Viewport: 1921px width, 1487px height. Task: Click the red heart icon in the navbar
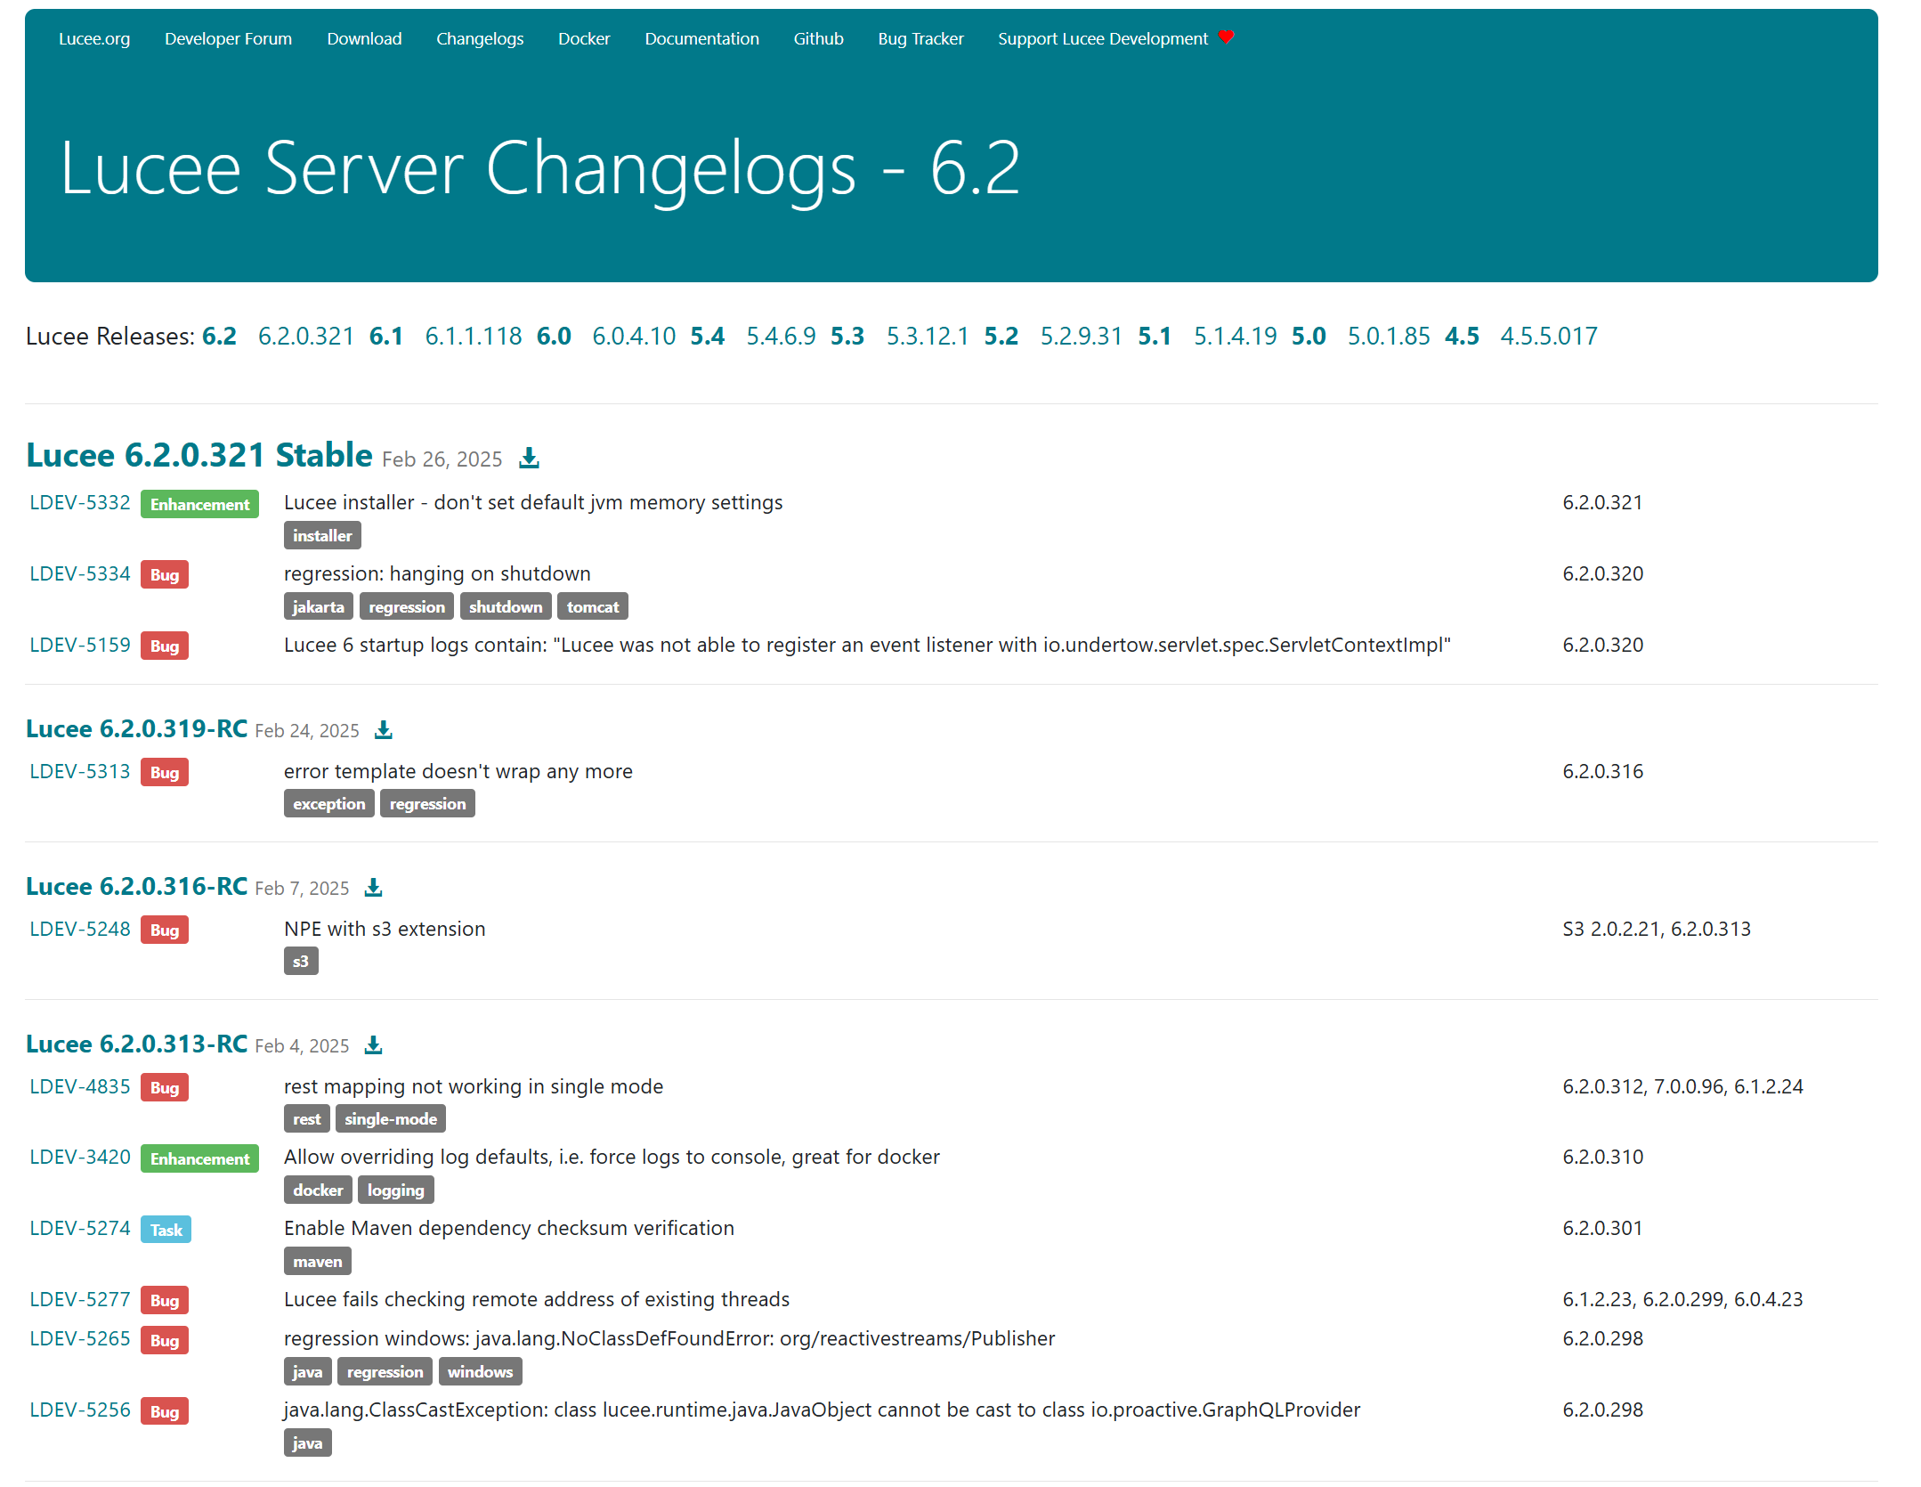coord(1226,37)
